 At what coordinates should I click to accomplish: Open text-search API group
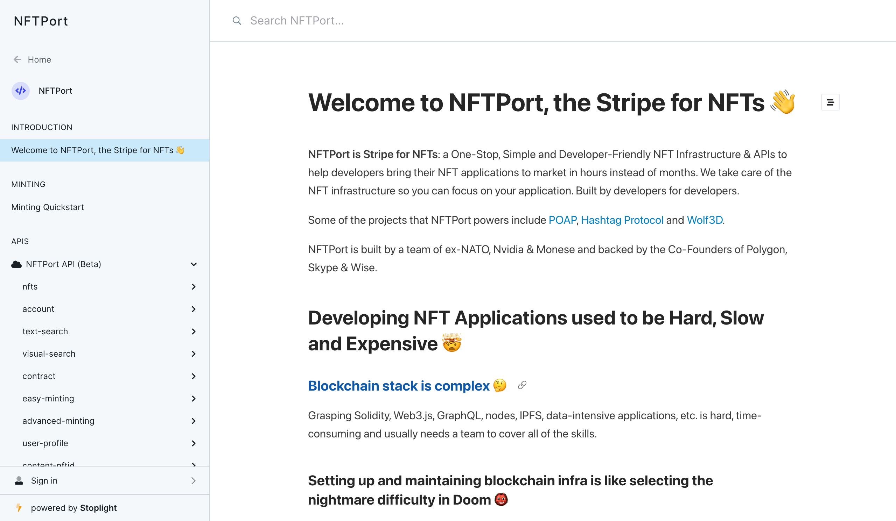point(105,331)
